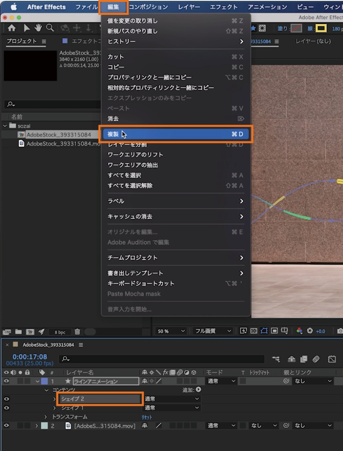Open the 編集 menu in menu bar

(113, 7)
